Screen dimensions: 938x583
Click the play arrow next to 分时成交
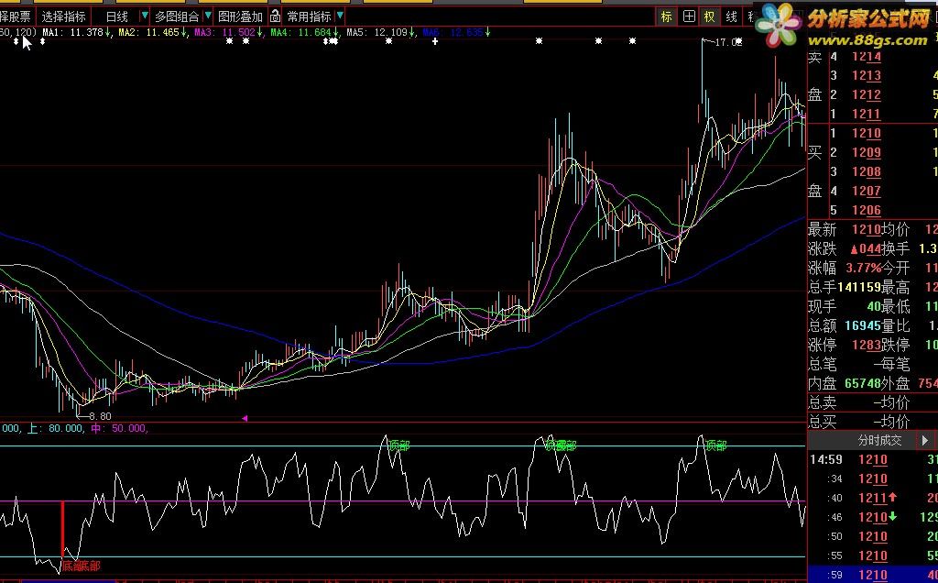coord(925,441)
